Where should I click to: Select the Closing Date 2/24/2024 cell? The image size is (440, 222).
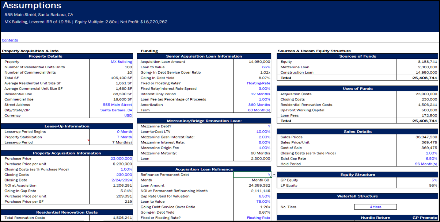tap(111, 180)
